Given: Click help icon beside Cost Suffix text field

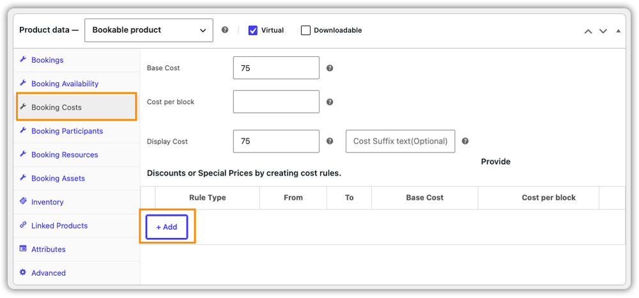Looking at the screenshot, I should coord(465,141).
